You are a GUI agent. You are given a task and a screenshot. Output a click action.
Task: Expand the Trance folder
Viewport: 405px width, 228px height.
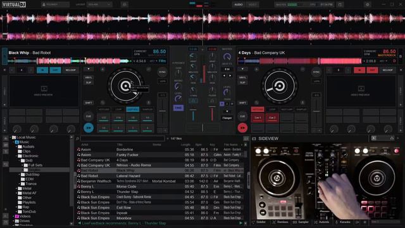20,184
